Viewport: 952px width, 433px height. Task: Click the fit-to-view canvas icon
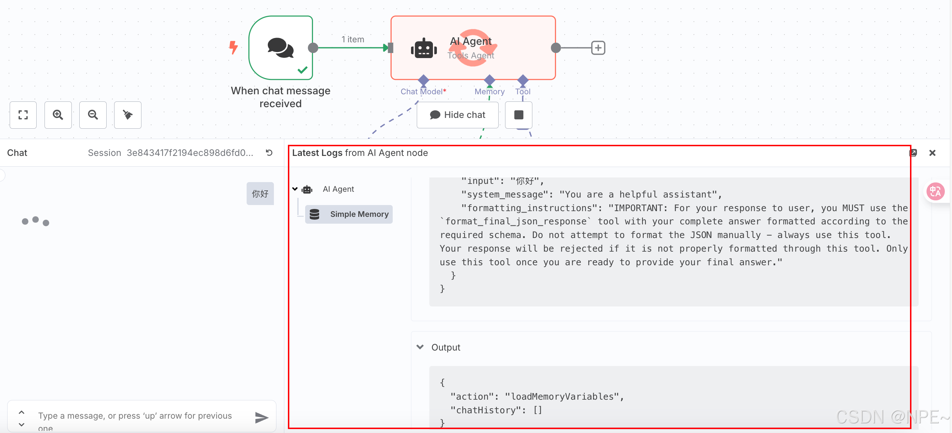pyautogui.click(x=23, y=115)
